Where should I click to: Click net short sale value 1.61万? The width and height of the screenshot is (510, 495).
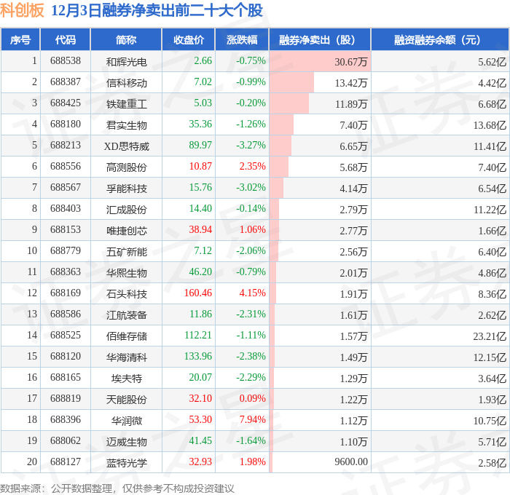tap(353, 315)
